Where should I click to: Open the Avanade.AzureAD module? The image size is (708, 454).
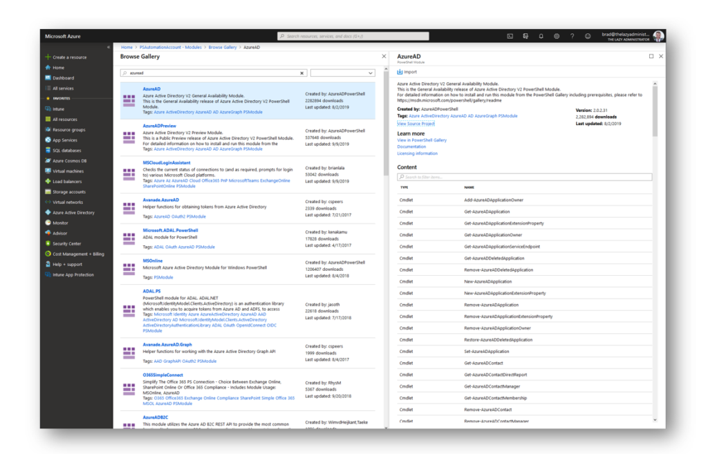pos(160,200)
